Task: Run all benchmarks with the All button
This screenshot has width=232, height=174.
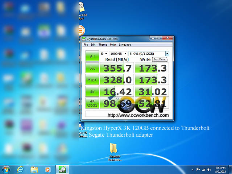Action: tap(92, 56)
